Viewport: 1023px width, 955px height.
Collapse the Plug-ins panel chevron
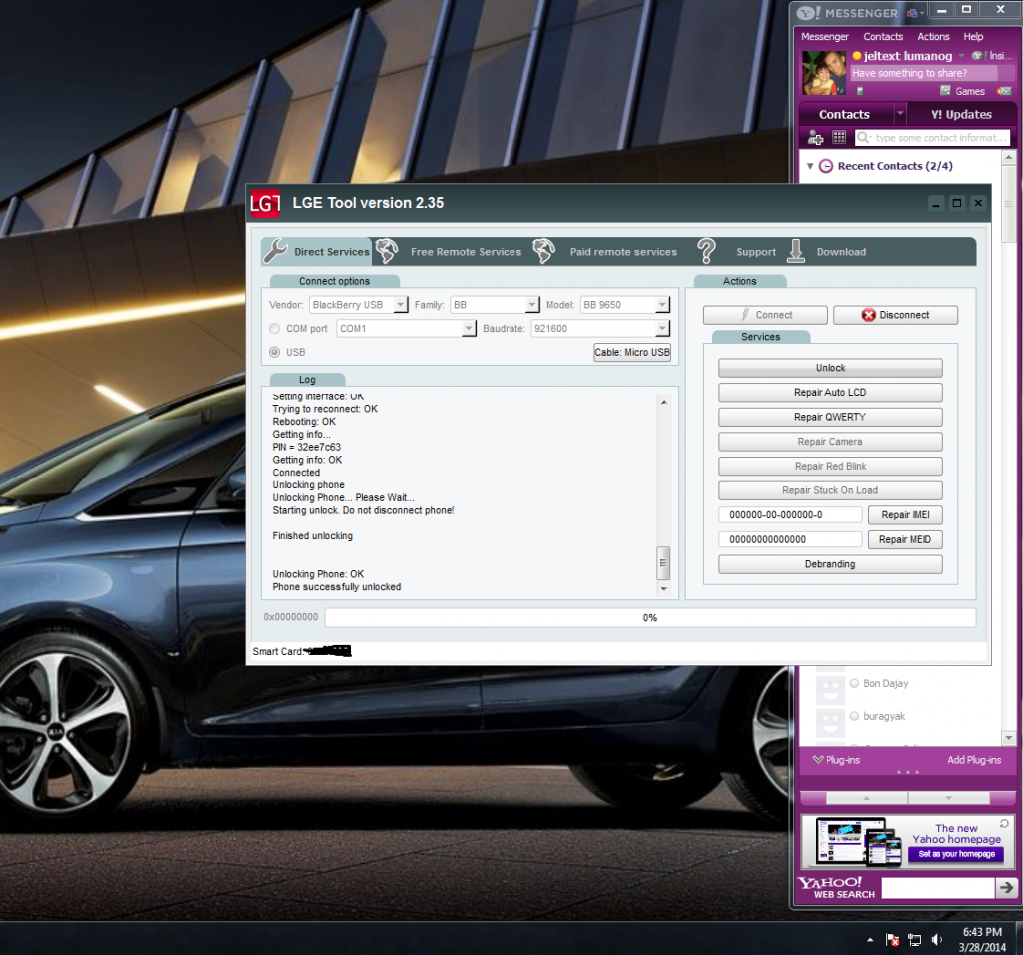[818, 760]
